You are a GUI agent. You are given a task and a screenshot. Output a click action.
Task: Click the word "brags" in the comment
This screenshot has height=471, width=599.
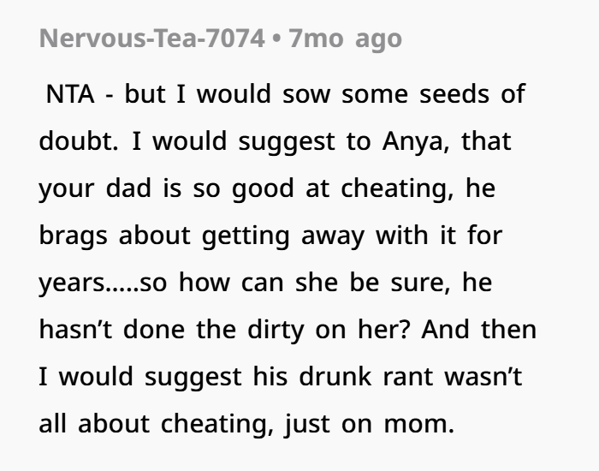pyautogui.click(x=74, y=235)
